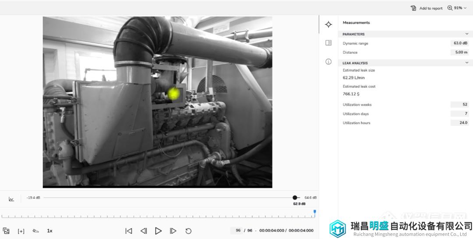Skip to the first frame
This screenshot has width=473, height=239.
coord(129,231)
